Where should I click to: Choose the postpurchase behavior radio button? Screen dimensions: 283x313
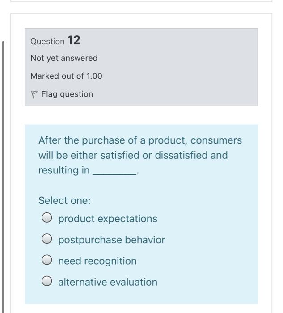point(47,240)
